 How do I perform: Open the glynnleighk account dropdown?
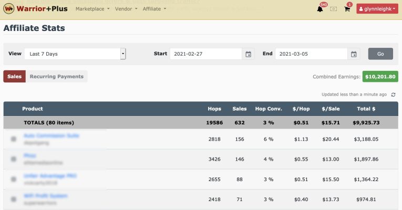pyautogui.click(x=377, y=9)
